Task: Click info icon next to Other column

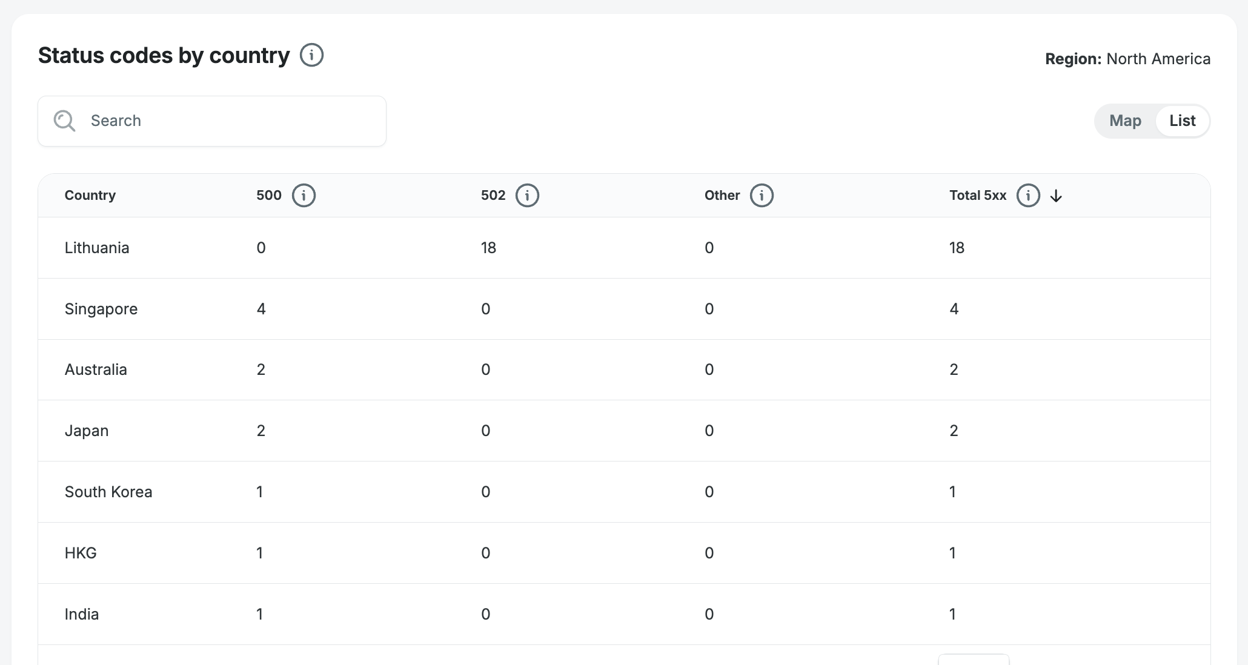Action: 762,196
